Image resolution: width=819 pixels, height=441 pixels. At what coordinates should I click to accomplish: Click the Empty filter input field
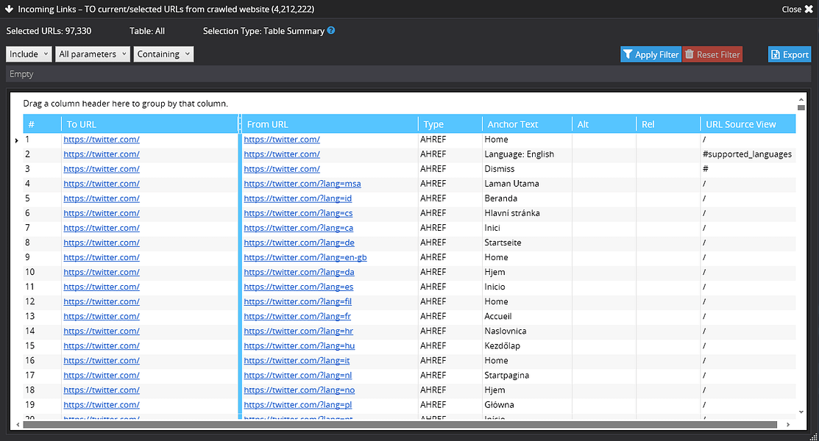tap(408, 74)
